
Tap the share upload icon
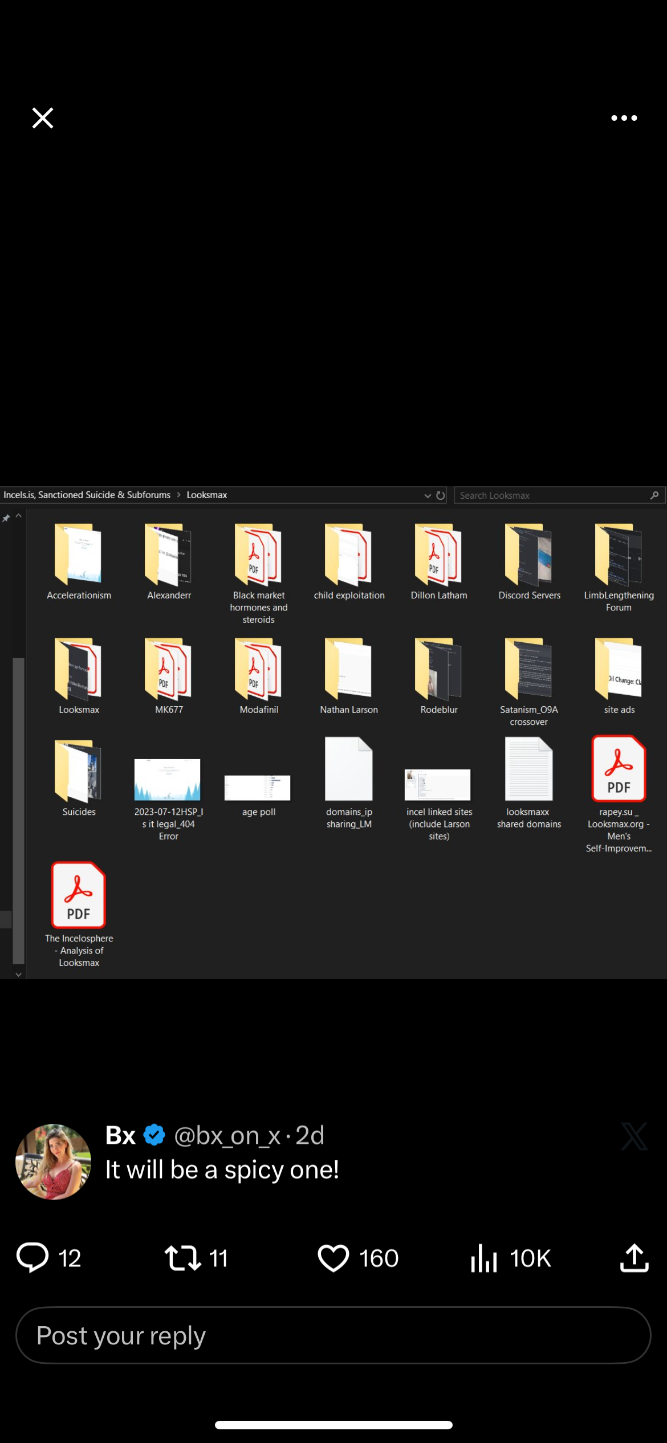[x=634, y=1258]
